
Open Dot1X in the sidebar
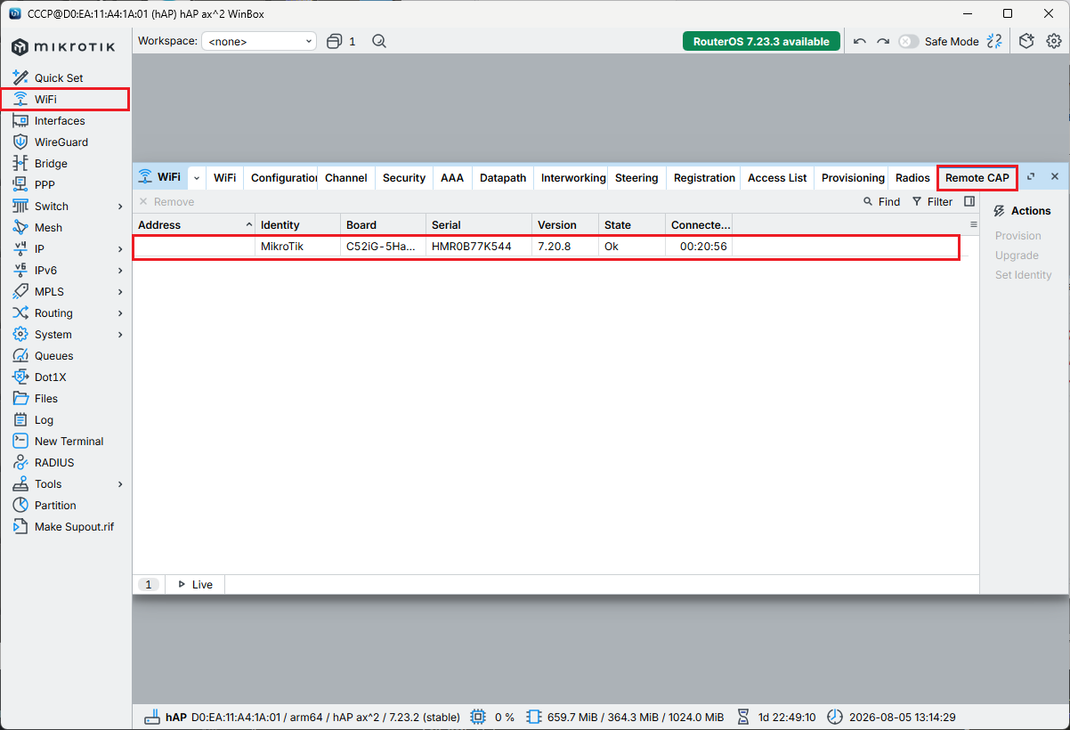pos(50,377)
